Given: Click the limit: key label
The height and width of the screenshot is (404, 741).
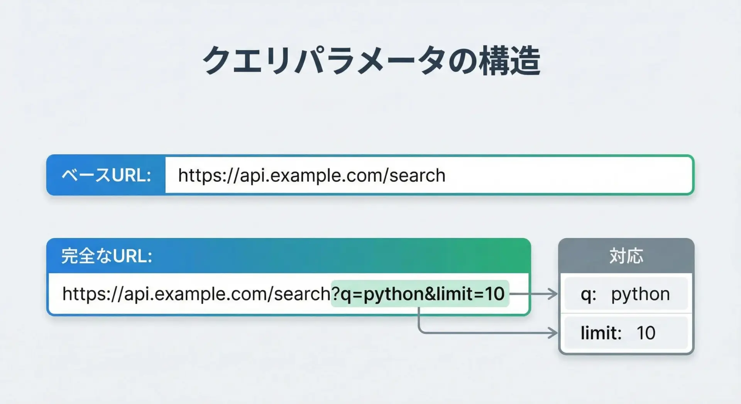Looking at the screenshot, I should pos(601,333).
